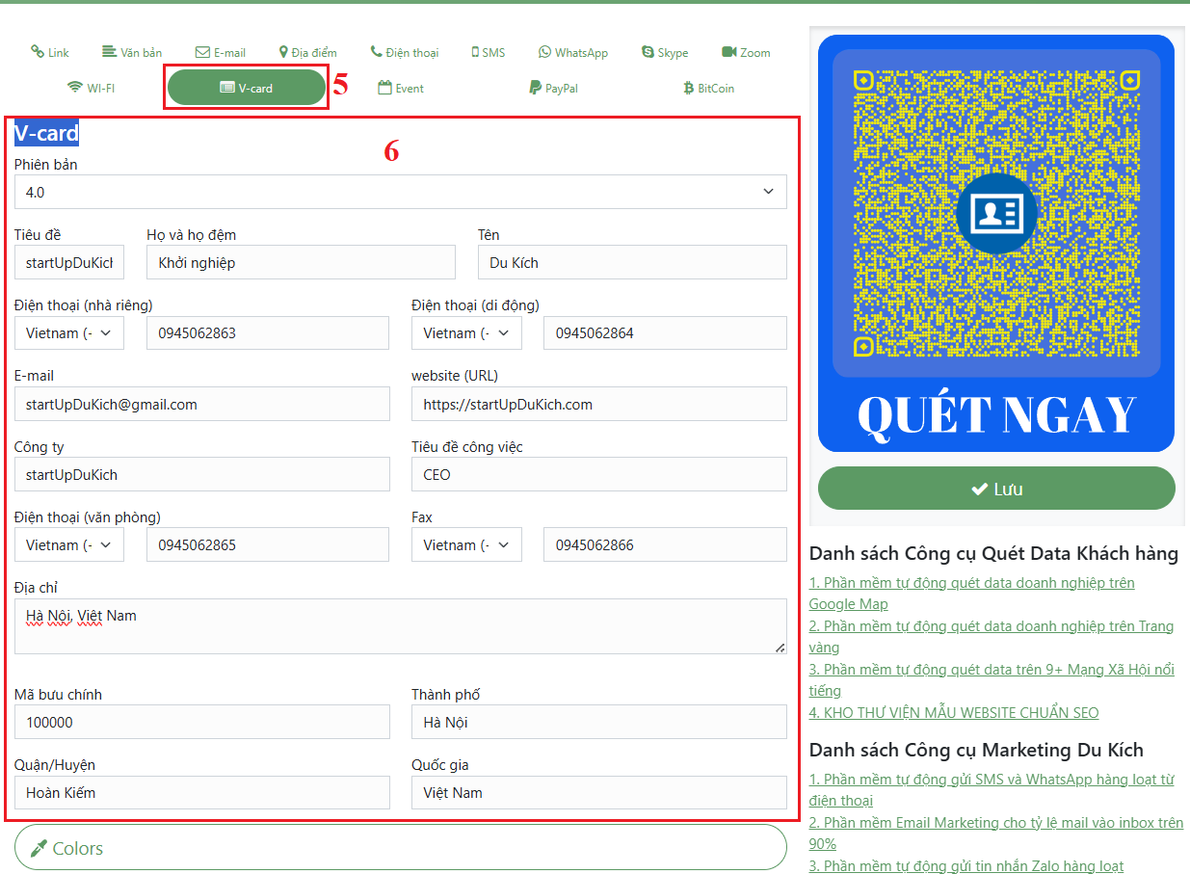Select the Link QR type tab
This screenshot has width=1190, height=874.
50,52
